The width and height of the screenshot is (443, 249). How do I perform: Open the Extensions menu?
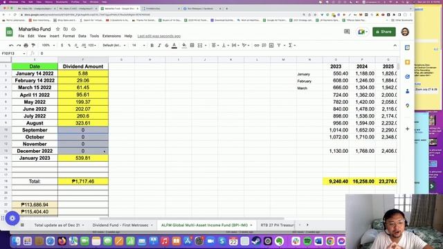coord(111,36)
